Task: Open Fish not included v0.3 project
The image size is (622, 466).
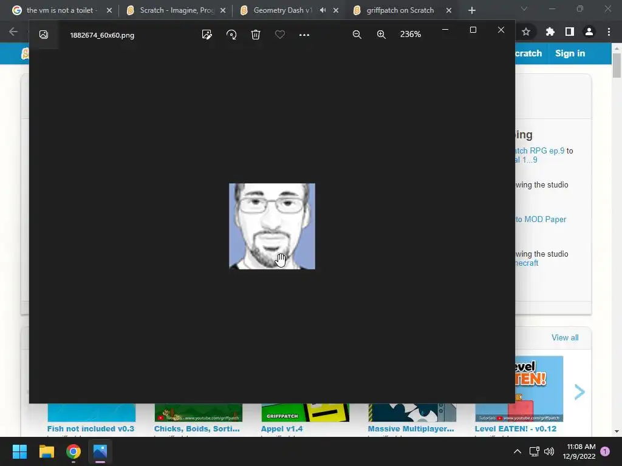Action: click(x=91, y=429)
